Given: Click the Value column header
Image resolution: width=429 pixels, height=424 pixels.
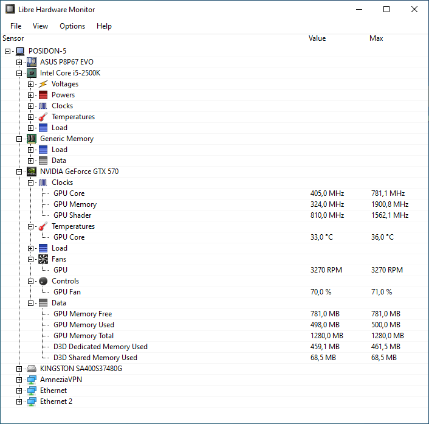Looking at the screenshot, I should pos(317,38).
